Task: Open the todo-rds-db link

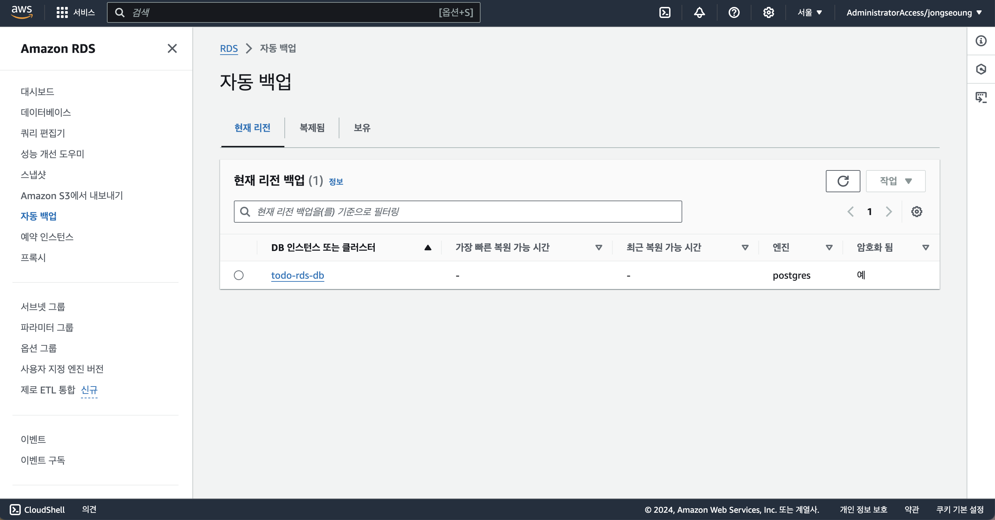Action: pyautogui.click(x=298, y=275)
